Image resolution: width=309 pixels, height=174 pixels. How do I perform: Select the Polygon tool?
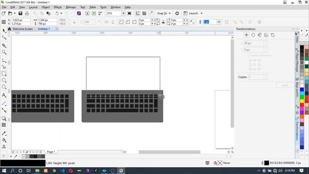click(x=4, y=87)
